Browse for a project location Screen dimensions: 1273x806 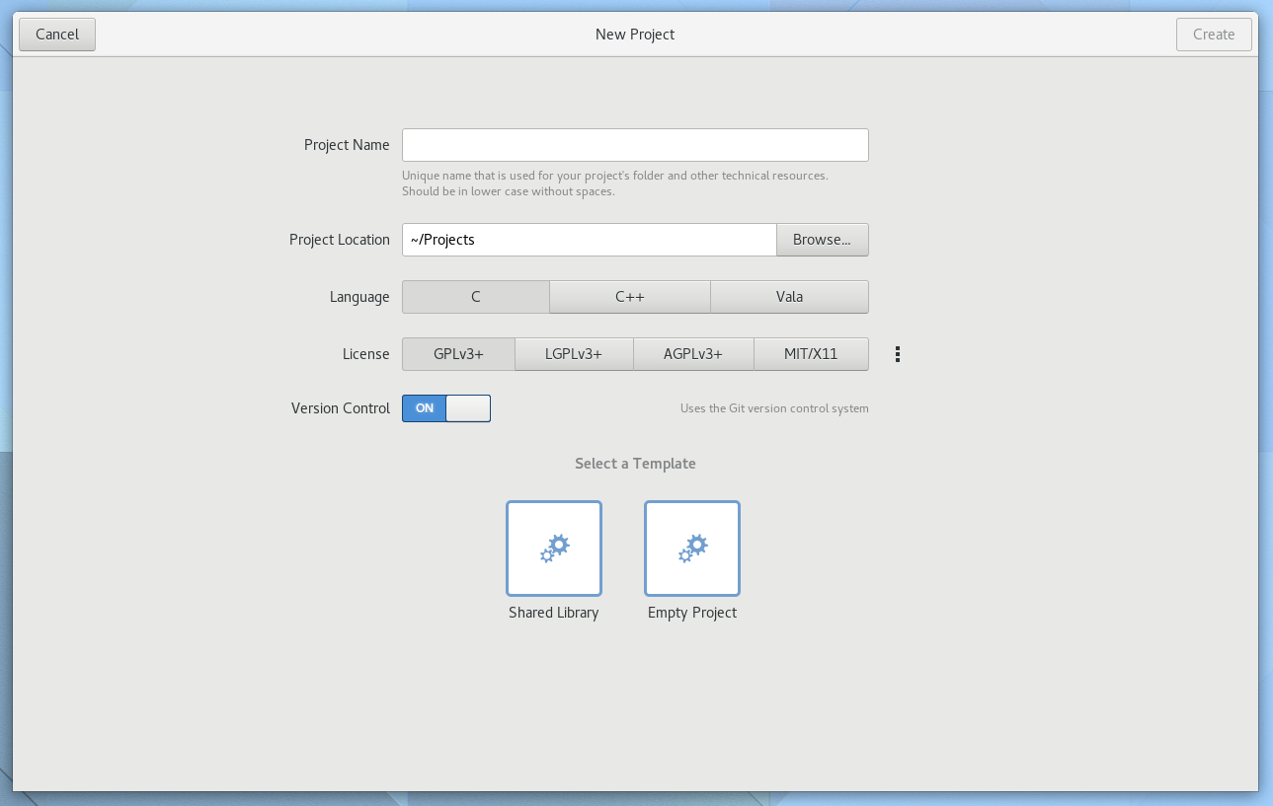tap(823, 240)
